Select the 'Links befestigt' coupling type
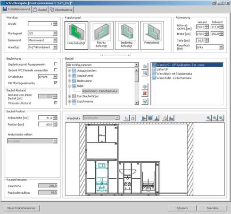Screen dimensions: 231x214 pos(76,35)
